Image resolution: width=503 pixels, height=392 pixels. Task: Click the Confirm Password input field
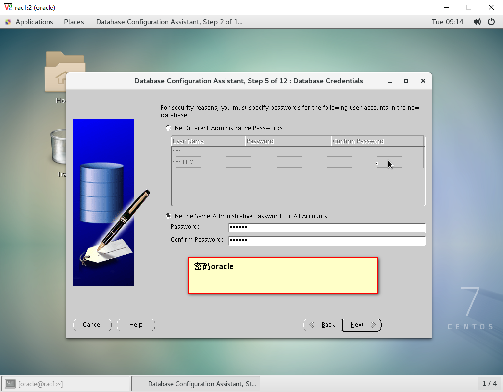coord(327,241)
